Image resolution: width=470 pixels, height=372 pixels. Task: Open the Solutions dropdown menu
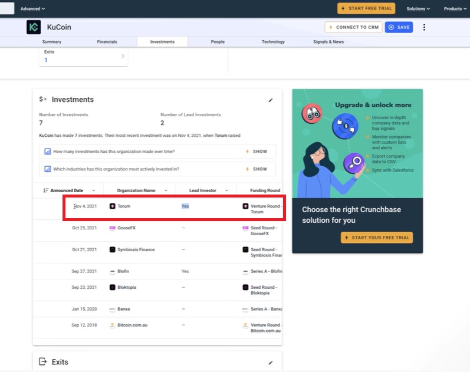pos(418,9)
